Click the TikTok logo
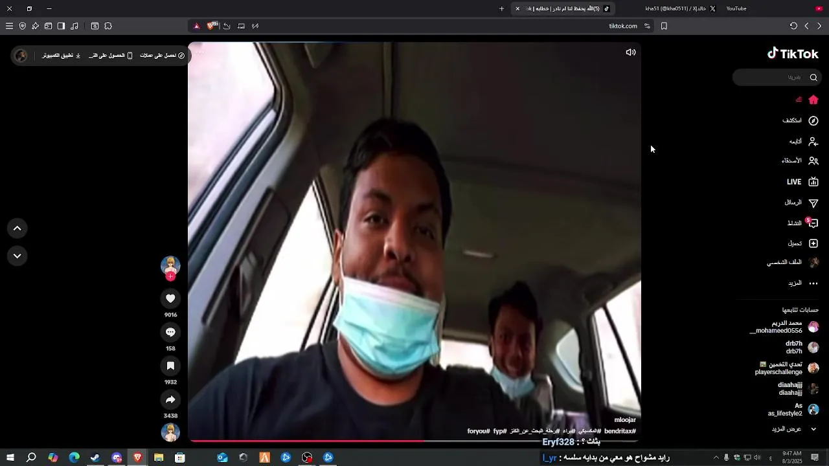Screen dimensions: 829x466 coord(793,54)
